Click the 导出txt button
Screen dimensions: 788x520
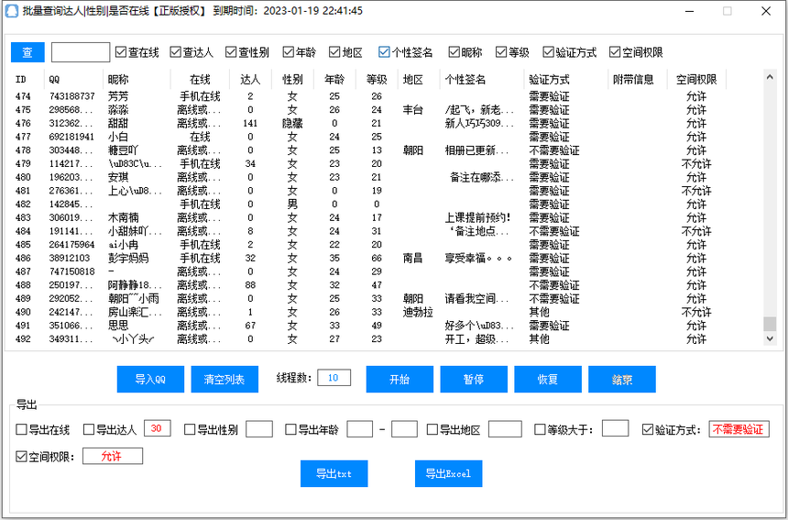pyautogui.click(x=334, y=474)
